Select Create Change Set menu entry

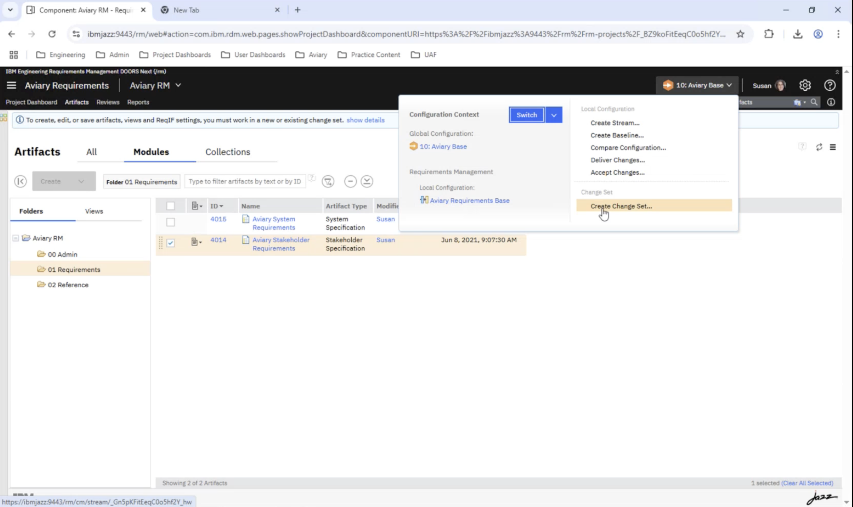coord(621,206)
